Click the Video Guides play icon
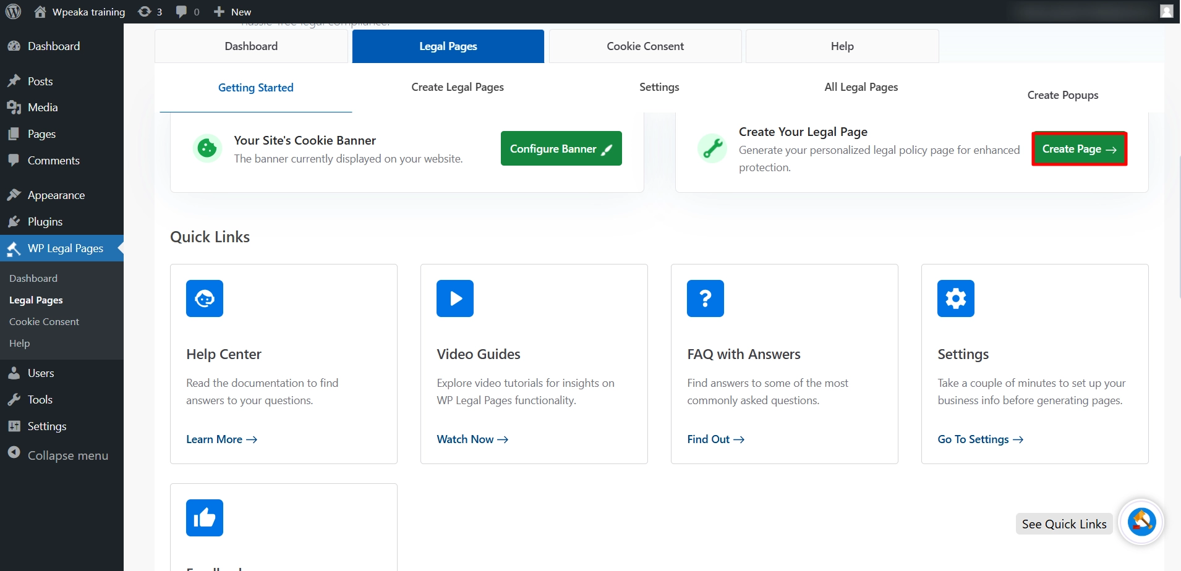The width and height of the screenshot is (1181, 571). click(455, 298)
